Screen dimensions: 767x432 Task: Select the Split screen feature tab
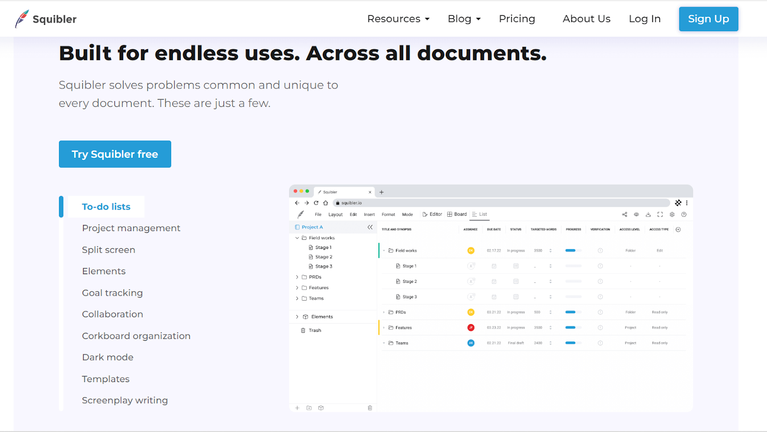click(108, 250)
